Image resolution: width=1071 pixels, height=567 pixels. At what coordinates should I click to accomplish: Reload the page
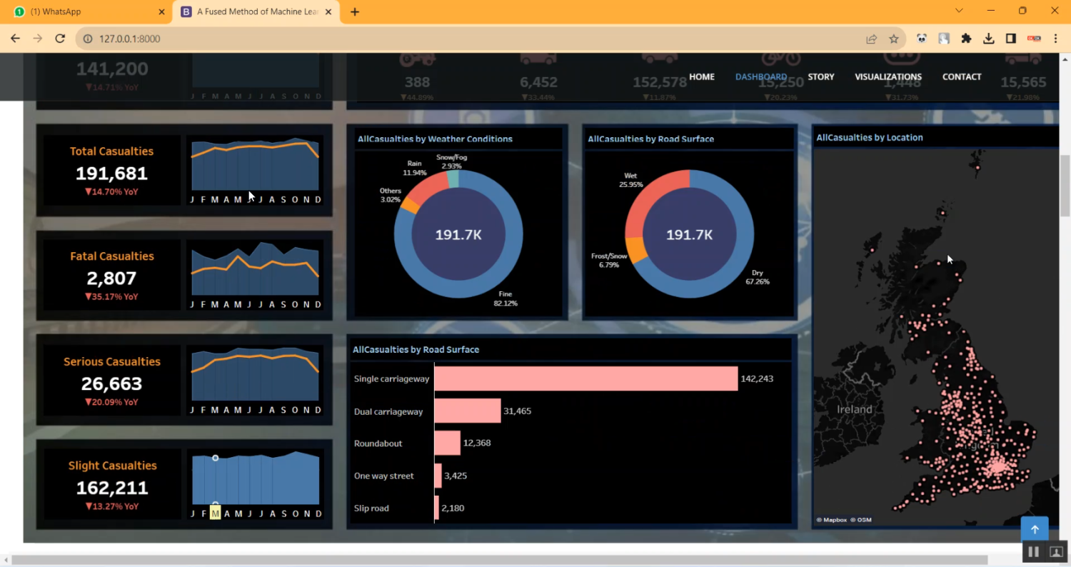point(60,39)
